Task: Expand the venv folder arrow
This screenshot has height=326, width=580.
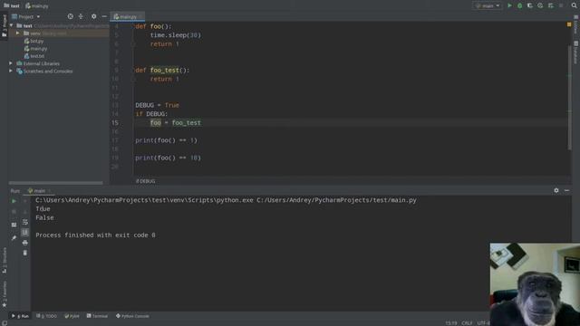Action: [x=17, y=34]
